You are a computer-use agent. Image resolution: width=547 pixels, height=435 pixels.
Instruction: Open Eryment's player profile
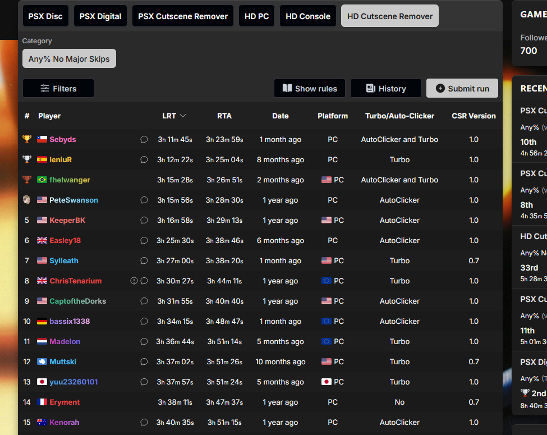tap(65, 402)
